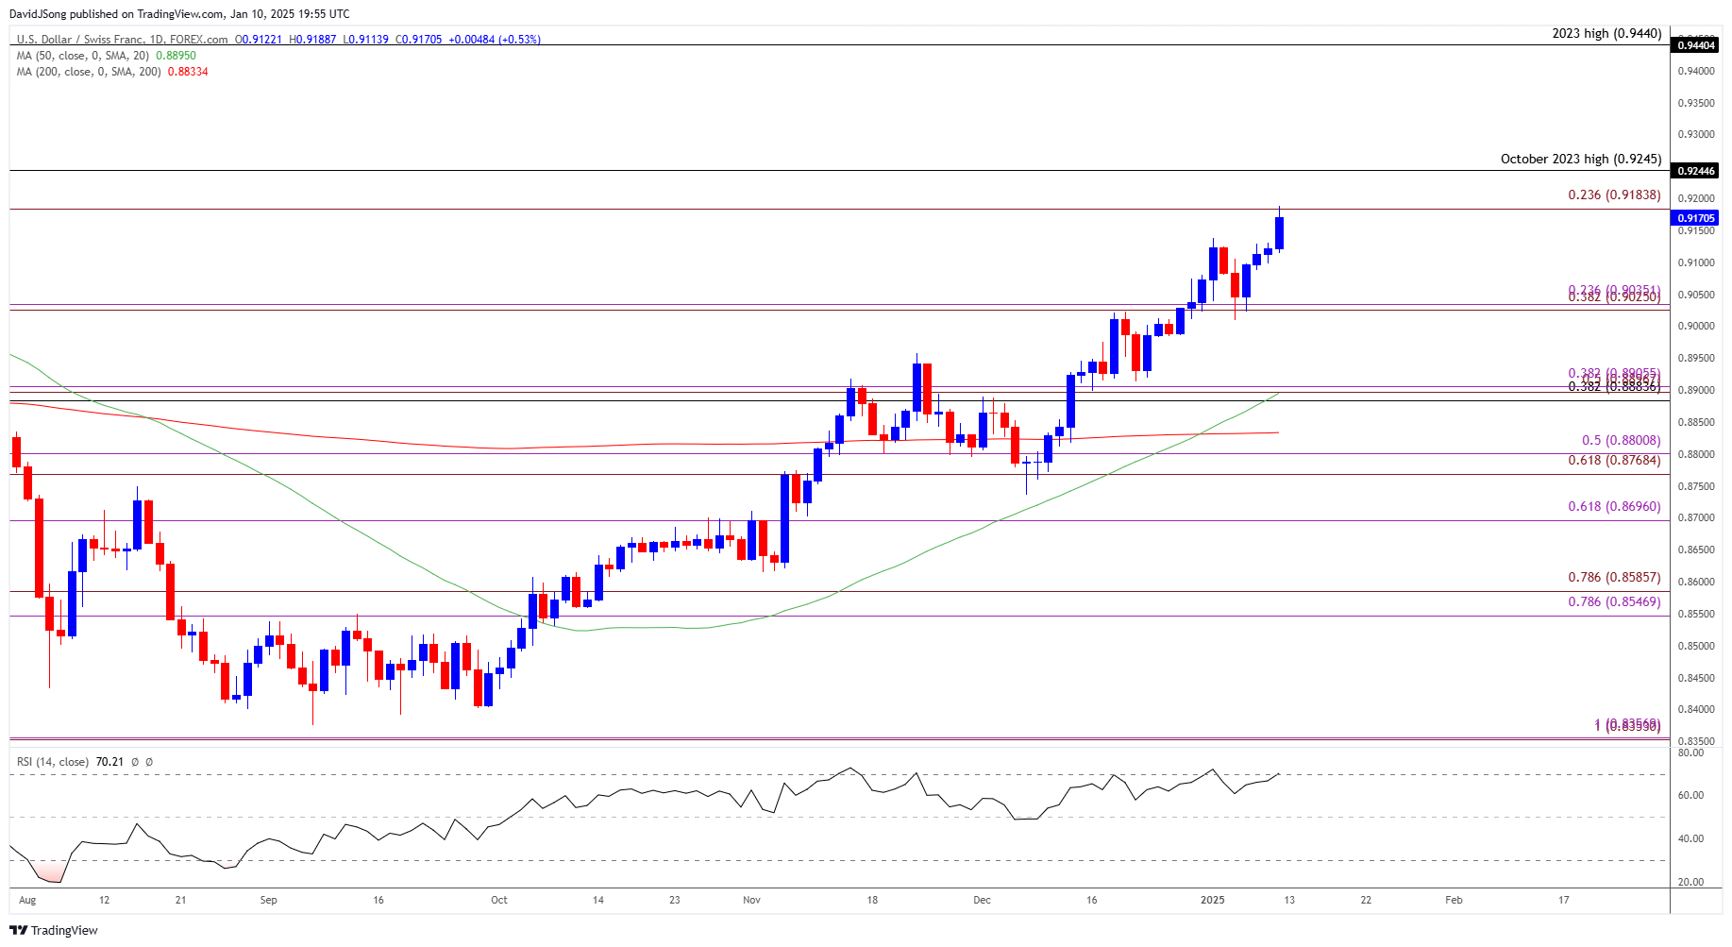Click the 0.236 (0.91838) Fibonacci label
The width and height of the screenshot is (1732, 947).
(1614, 194)
